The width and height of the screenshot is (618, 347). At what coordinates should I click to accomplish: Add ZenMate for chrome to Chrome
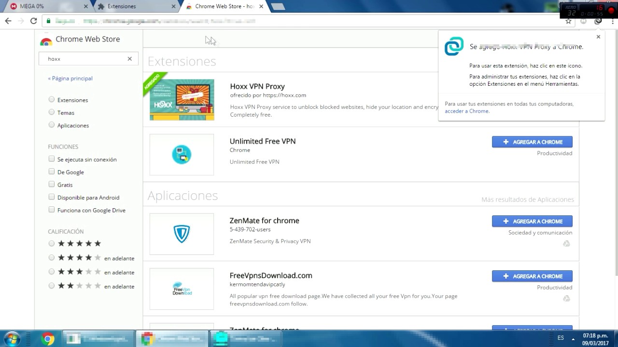[532, 221]
